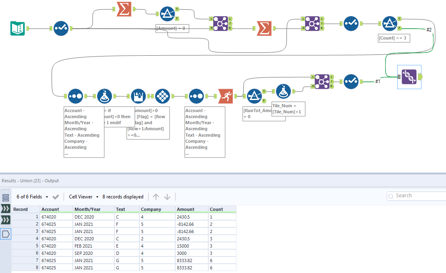Select the Formula tool computing Tile_Num

(283, 91)
